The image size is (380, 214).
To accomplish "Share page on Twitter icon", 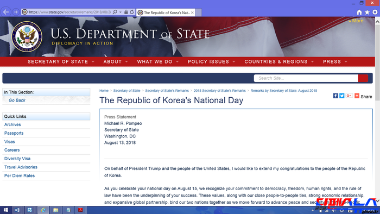I will click(341, 96).
